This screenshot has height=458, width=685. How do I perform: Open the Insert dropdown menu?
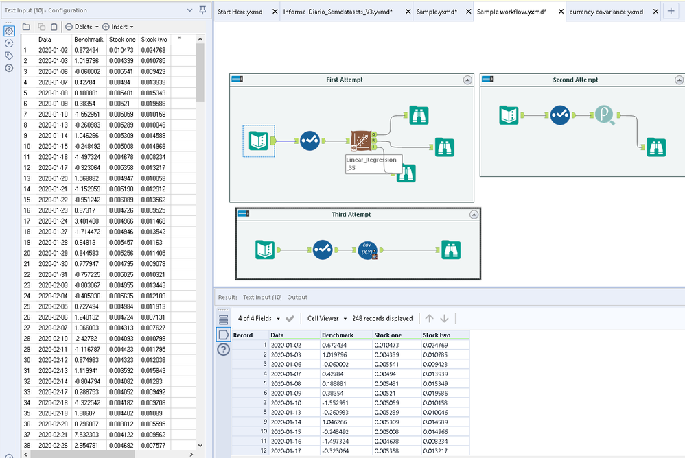(x=118, y=27)
